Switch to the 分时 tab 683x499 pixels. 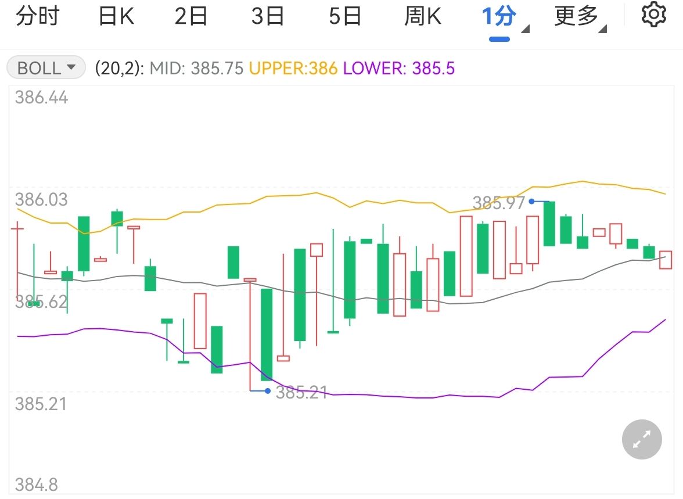(x=37, y=16)
